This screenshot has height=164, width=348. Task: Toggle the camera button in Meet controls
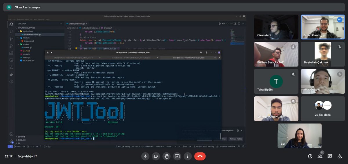coord(156,156)
